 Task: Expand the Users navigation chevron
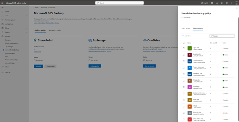point(26,16)
